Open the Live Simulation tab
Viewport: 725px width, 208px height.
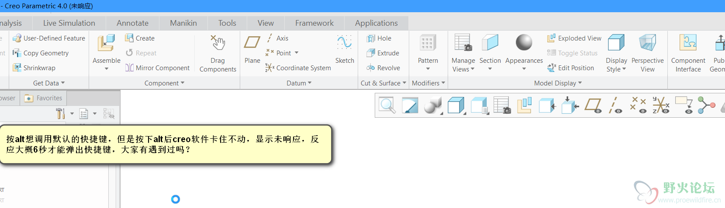click(69, 23)
